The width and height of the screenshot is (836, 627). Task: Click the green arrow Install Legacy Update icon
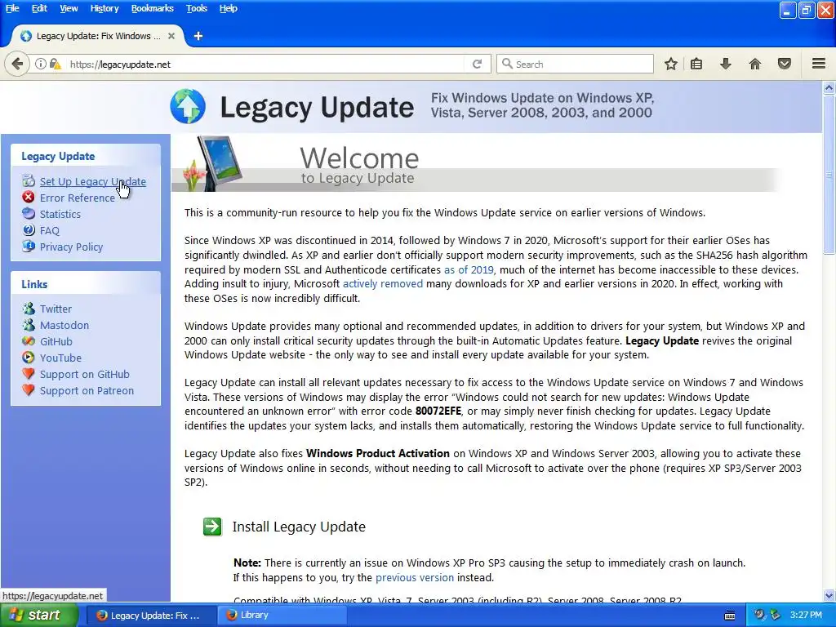[x=212, y=527]
